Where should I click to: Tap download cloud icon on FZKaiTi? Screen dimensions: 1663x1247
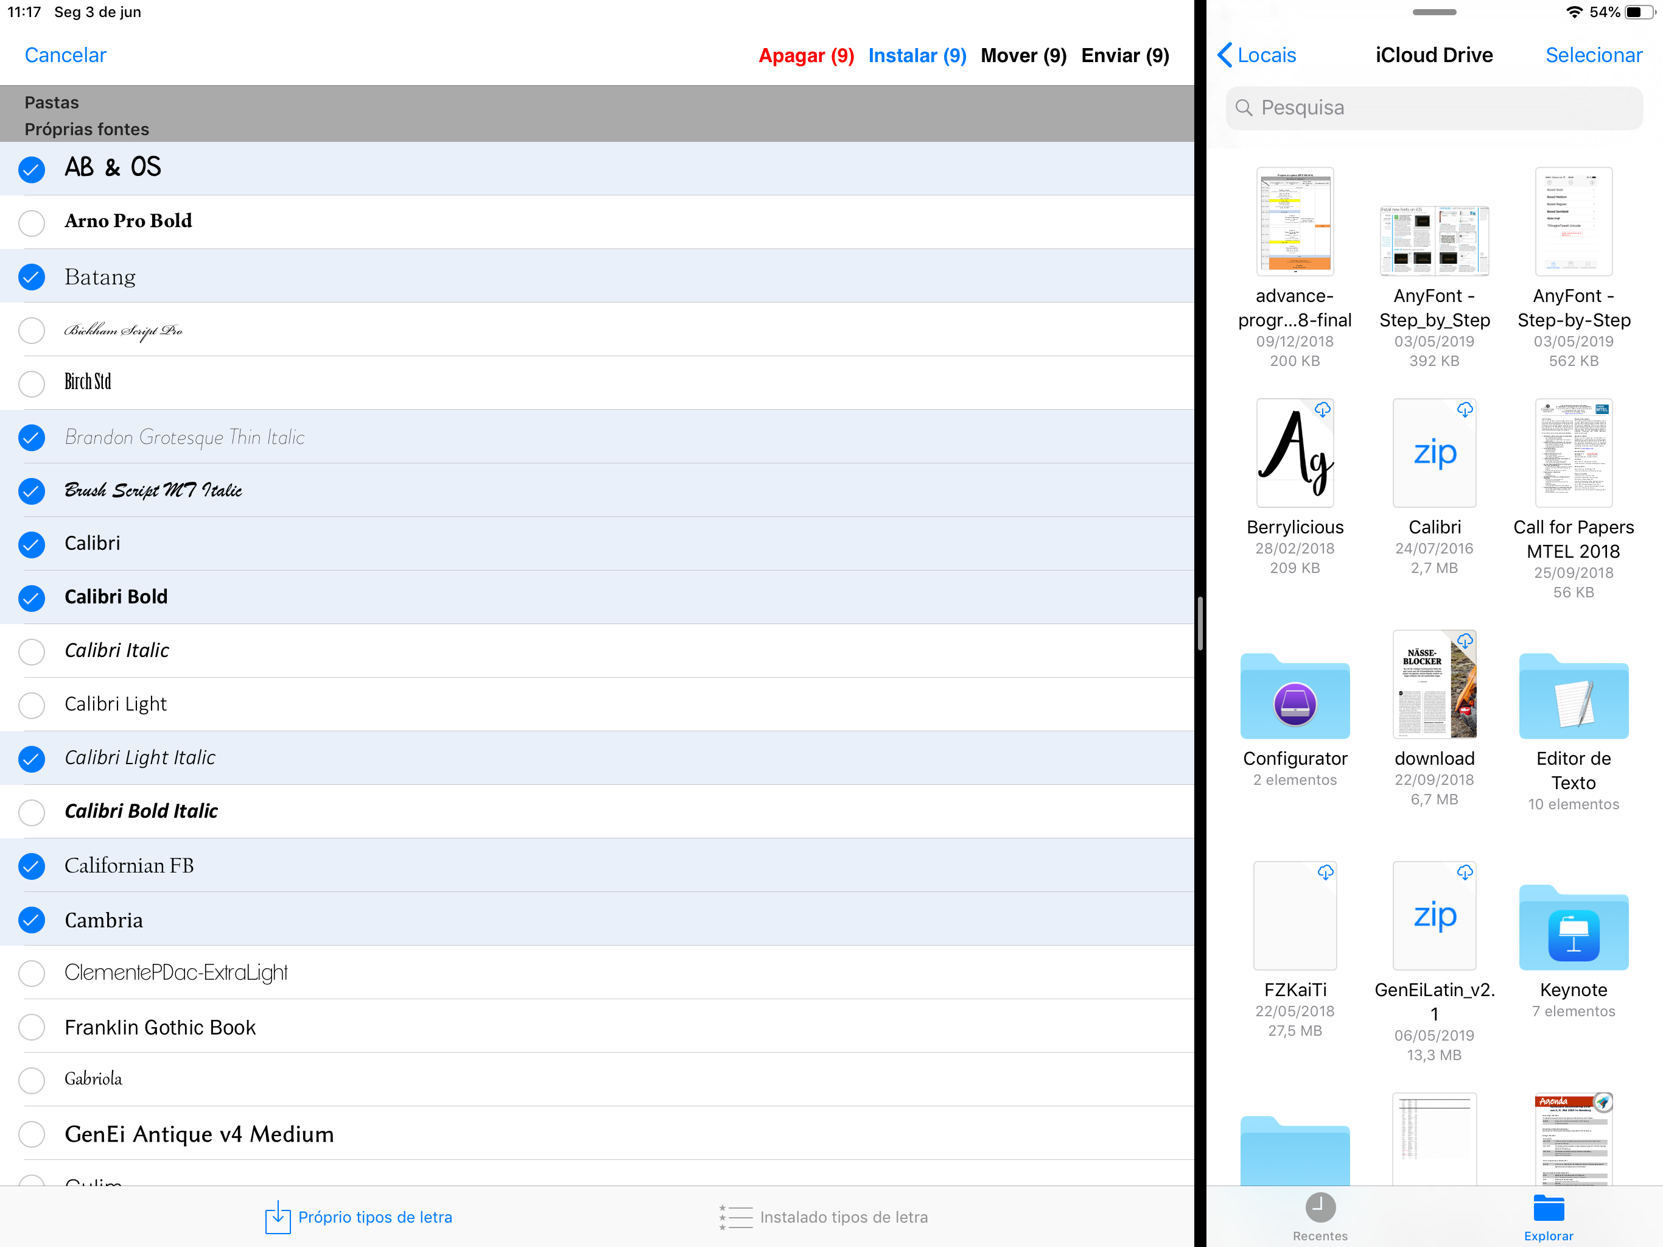click(1325, 873)
